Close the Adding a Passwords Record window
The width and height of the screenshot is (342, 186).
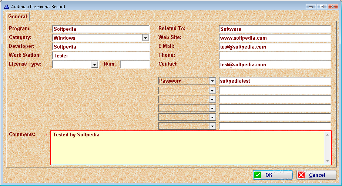[333, 7]
